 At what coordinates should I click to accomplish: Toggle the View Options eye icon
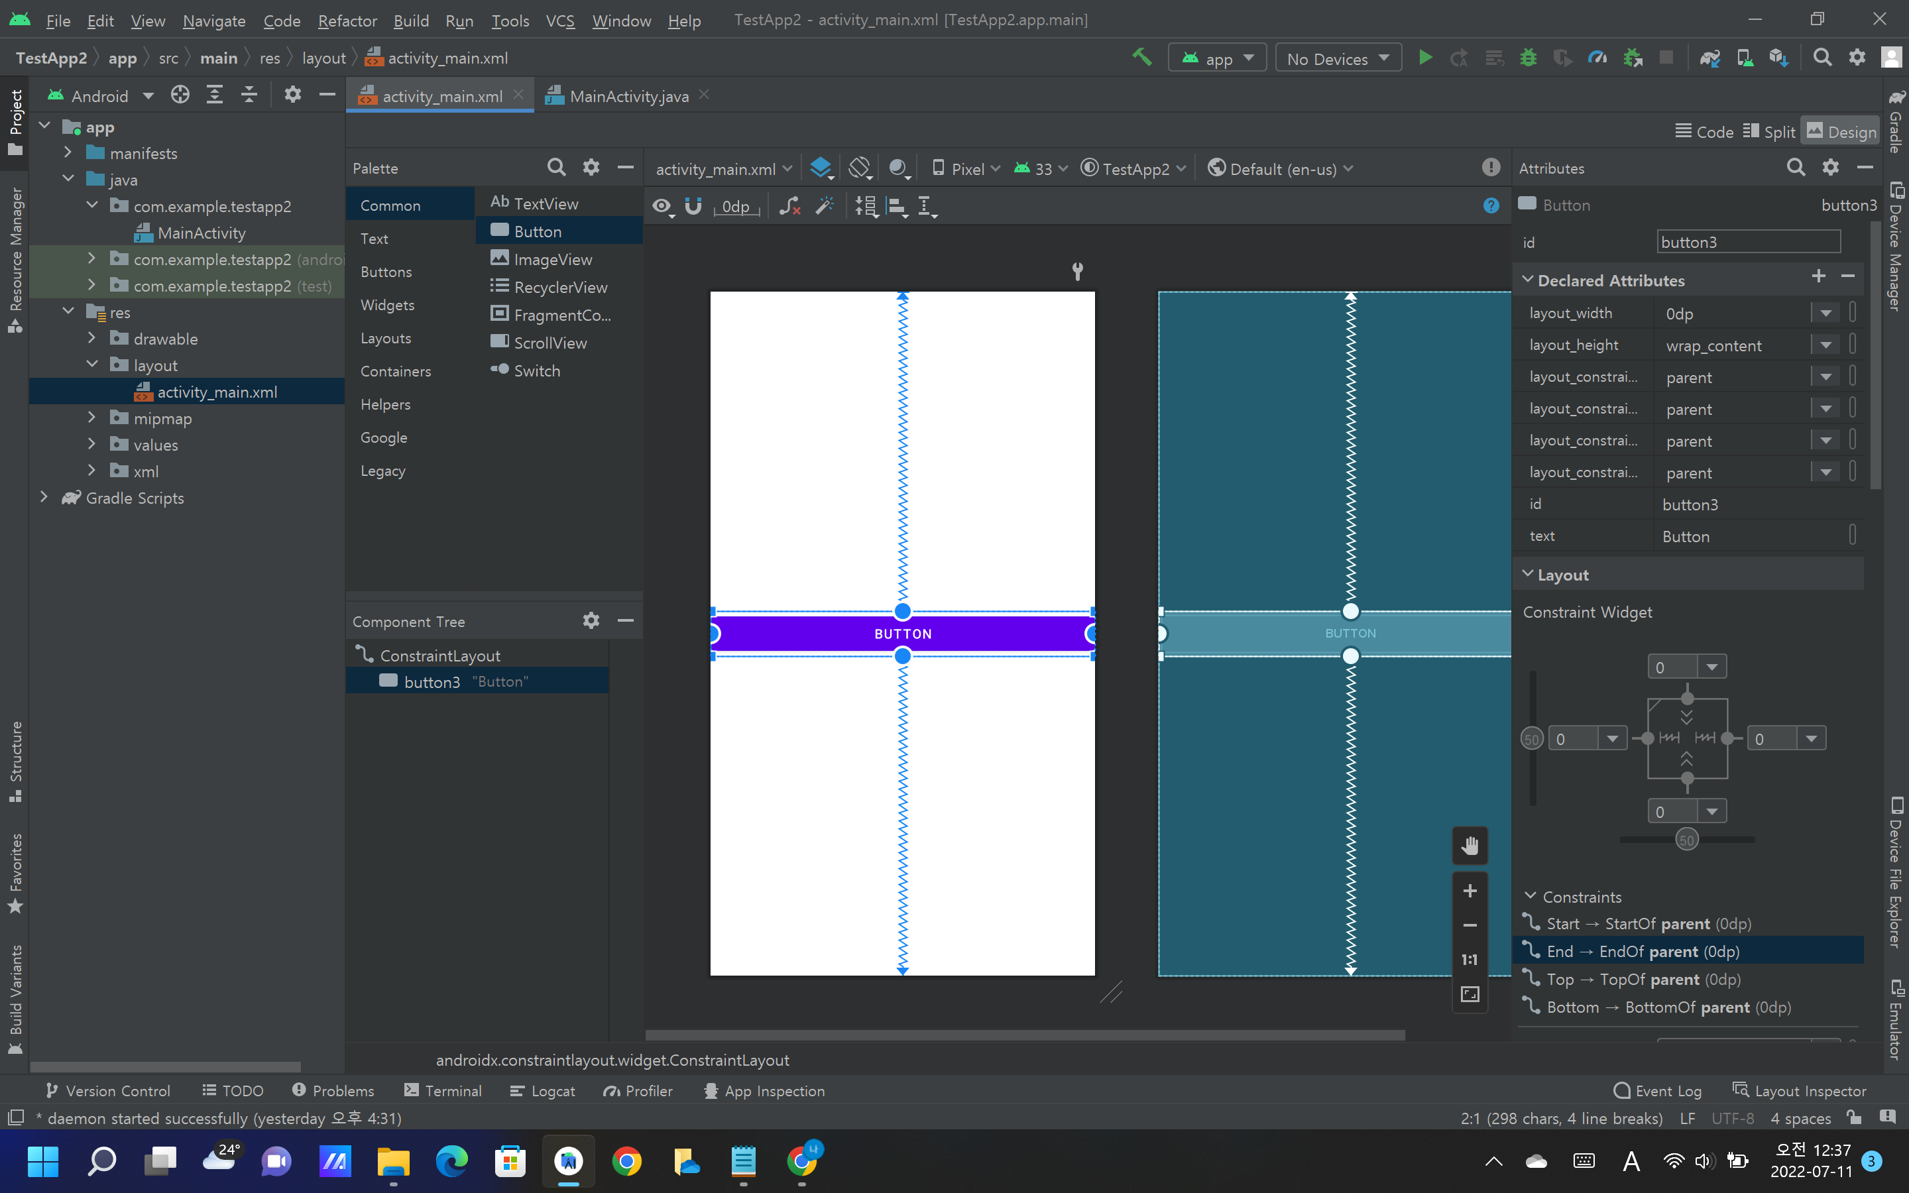(x=662, y=207)
